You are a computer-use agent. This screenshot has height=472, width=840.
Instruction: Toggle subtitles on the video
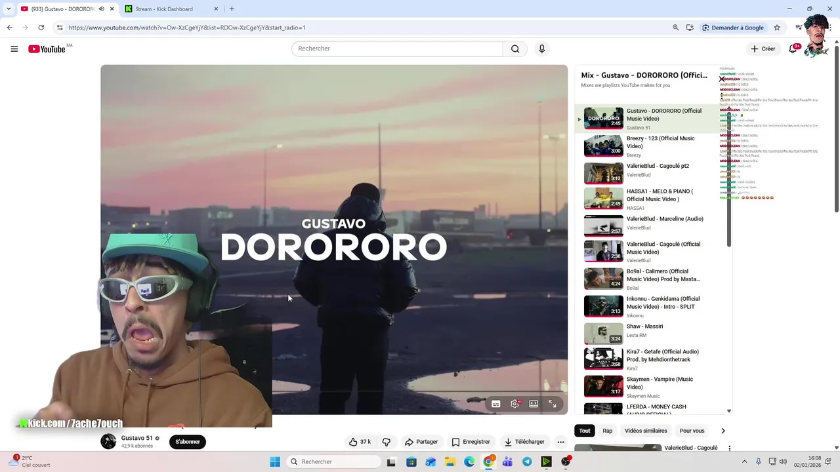tap(496, 404)
